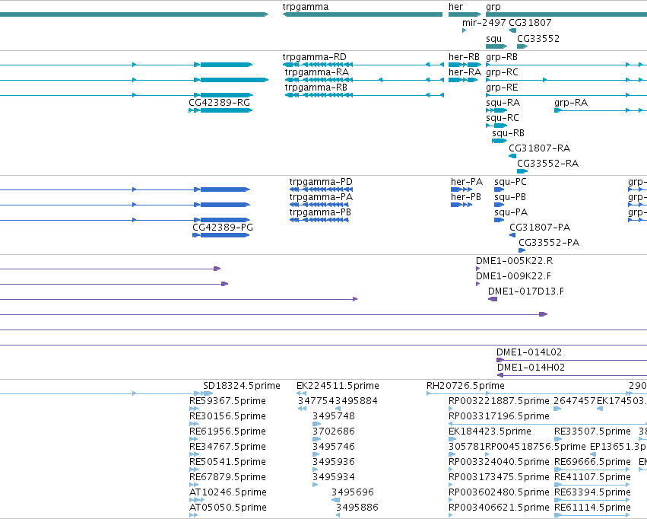Click the grp-RA transcript label
This screenshot has width=647, height=519.
tap(571, 103)
